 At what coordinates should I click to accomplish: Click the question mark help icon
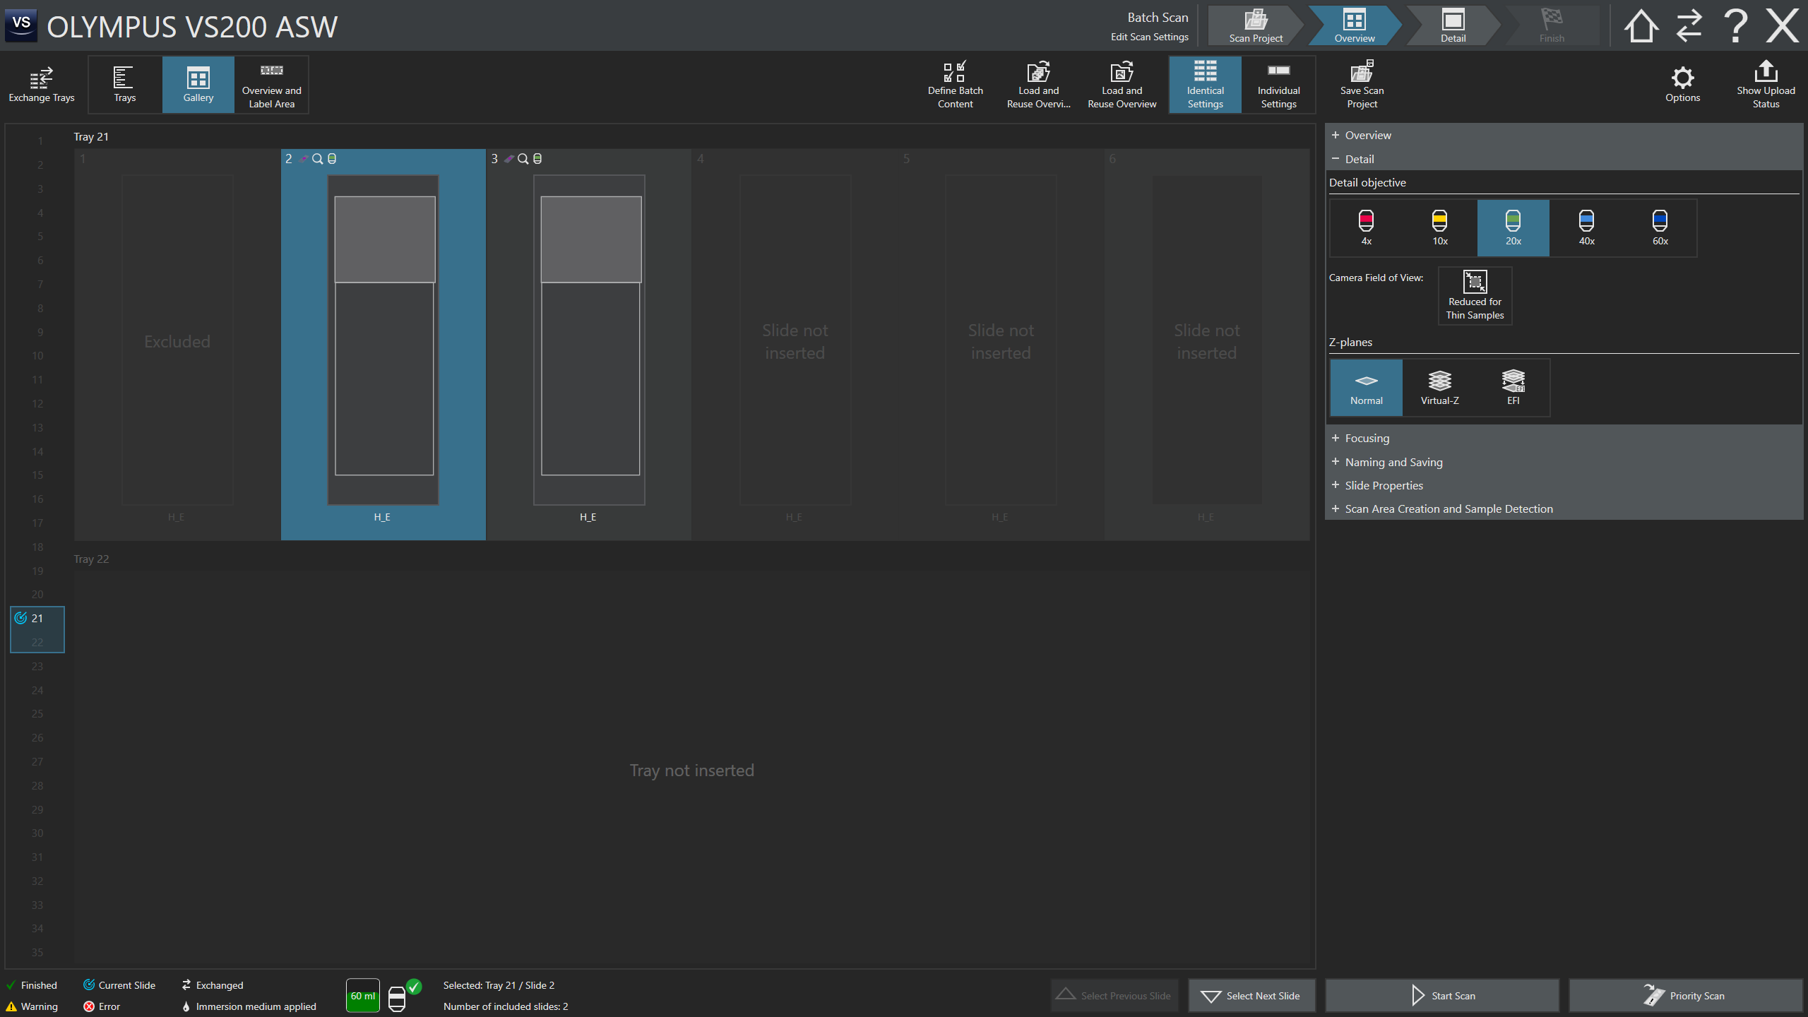[1735, 26]
